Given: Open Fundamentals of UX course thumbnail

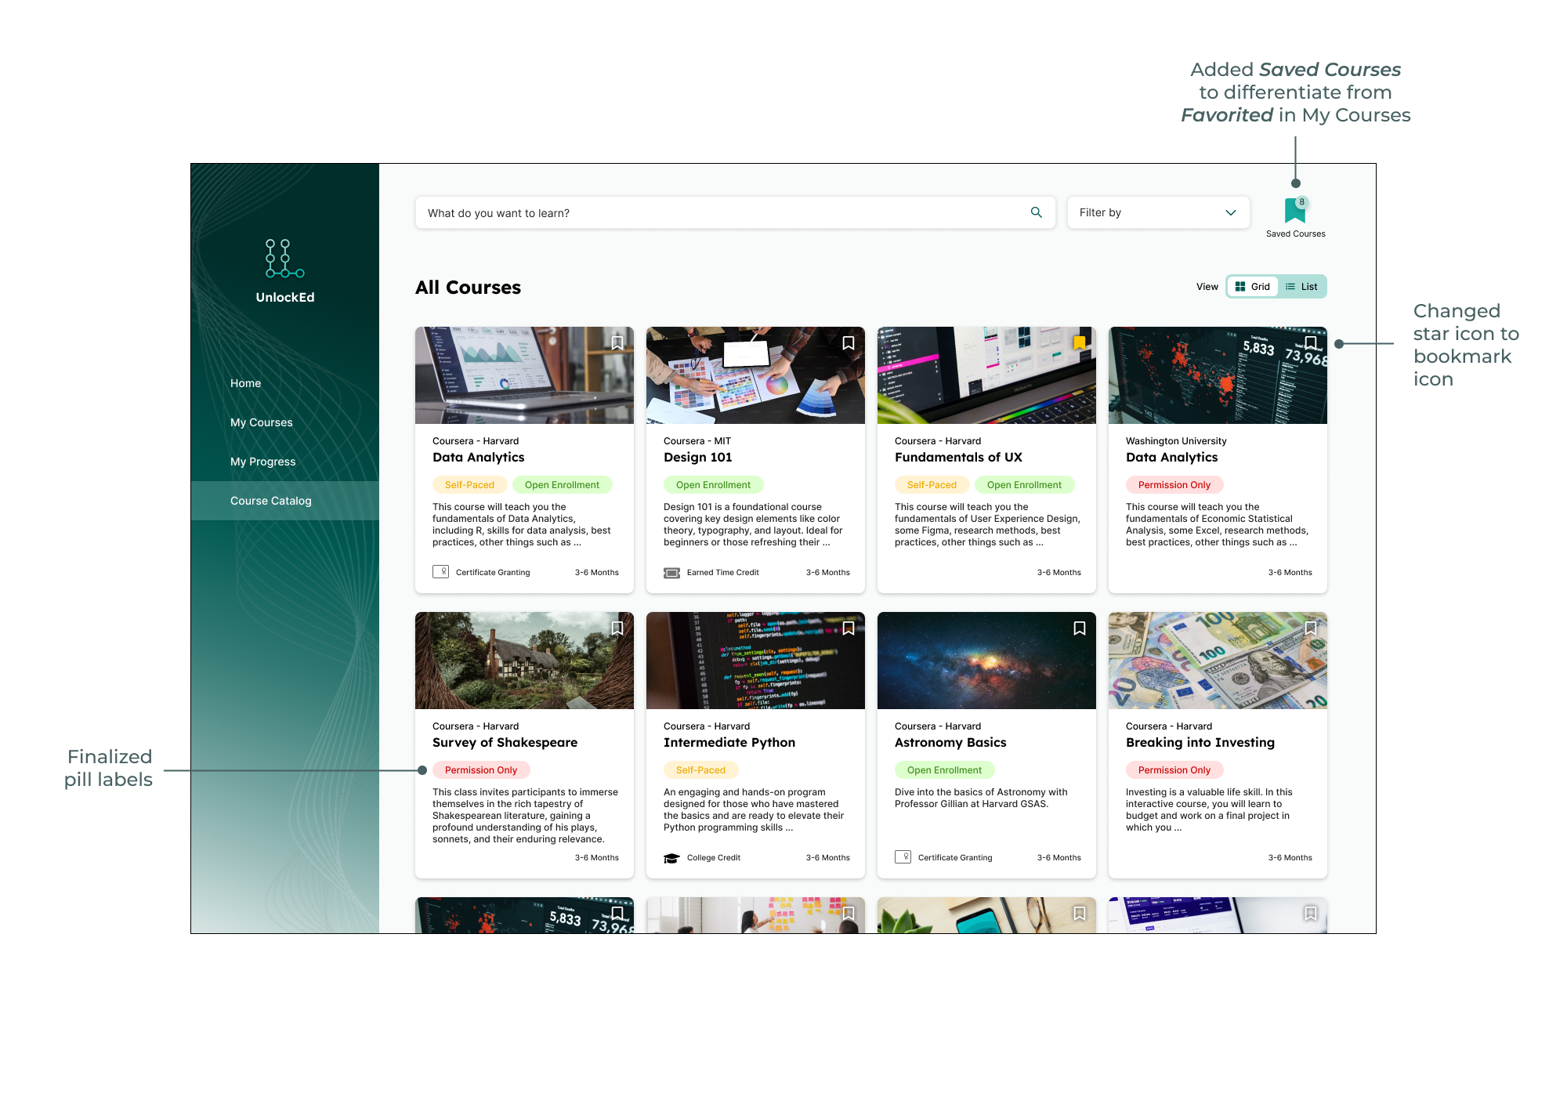Looking at the screenshot, I should (986, 375).
